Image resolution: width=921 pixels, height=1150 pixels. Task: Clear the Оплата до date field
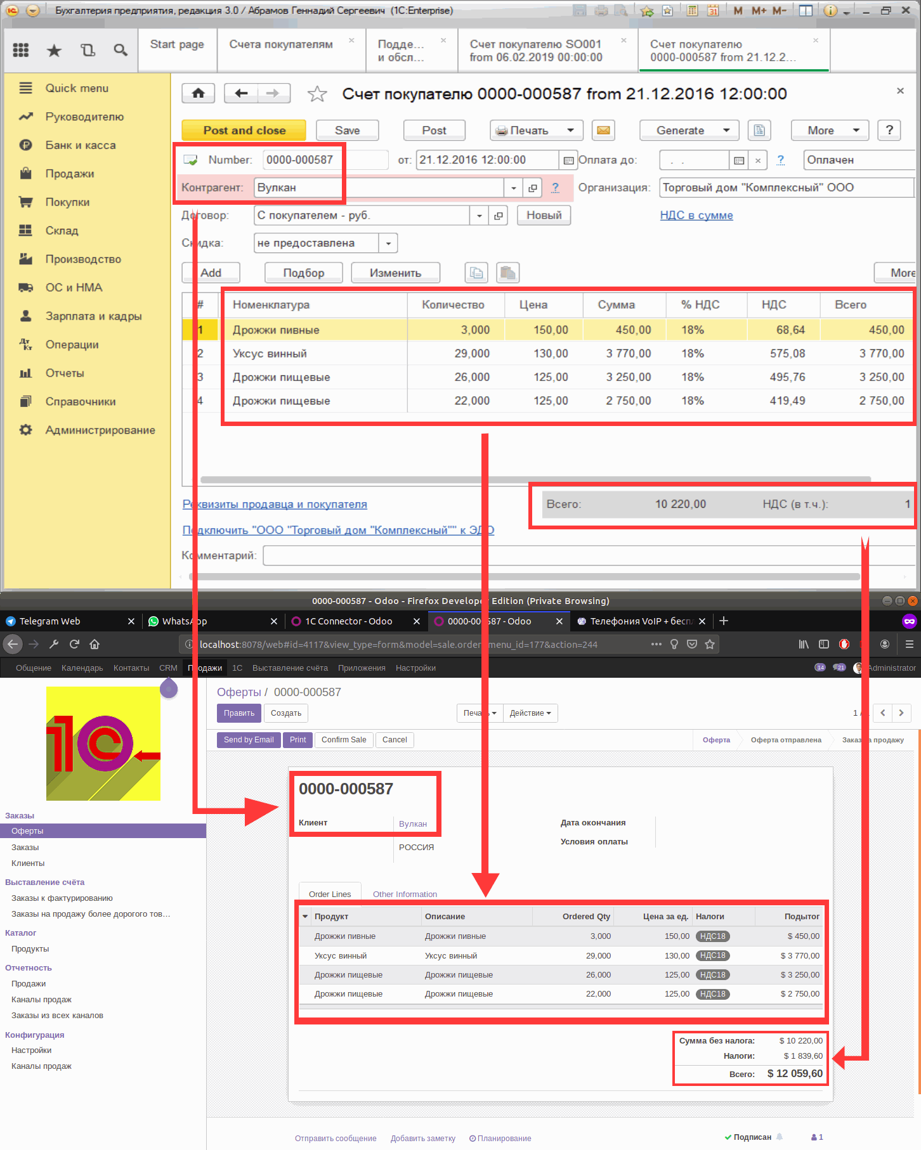click(x=758, y=160)
